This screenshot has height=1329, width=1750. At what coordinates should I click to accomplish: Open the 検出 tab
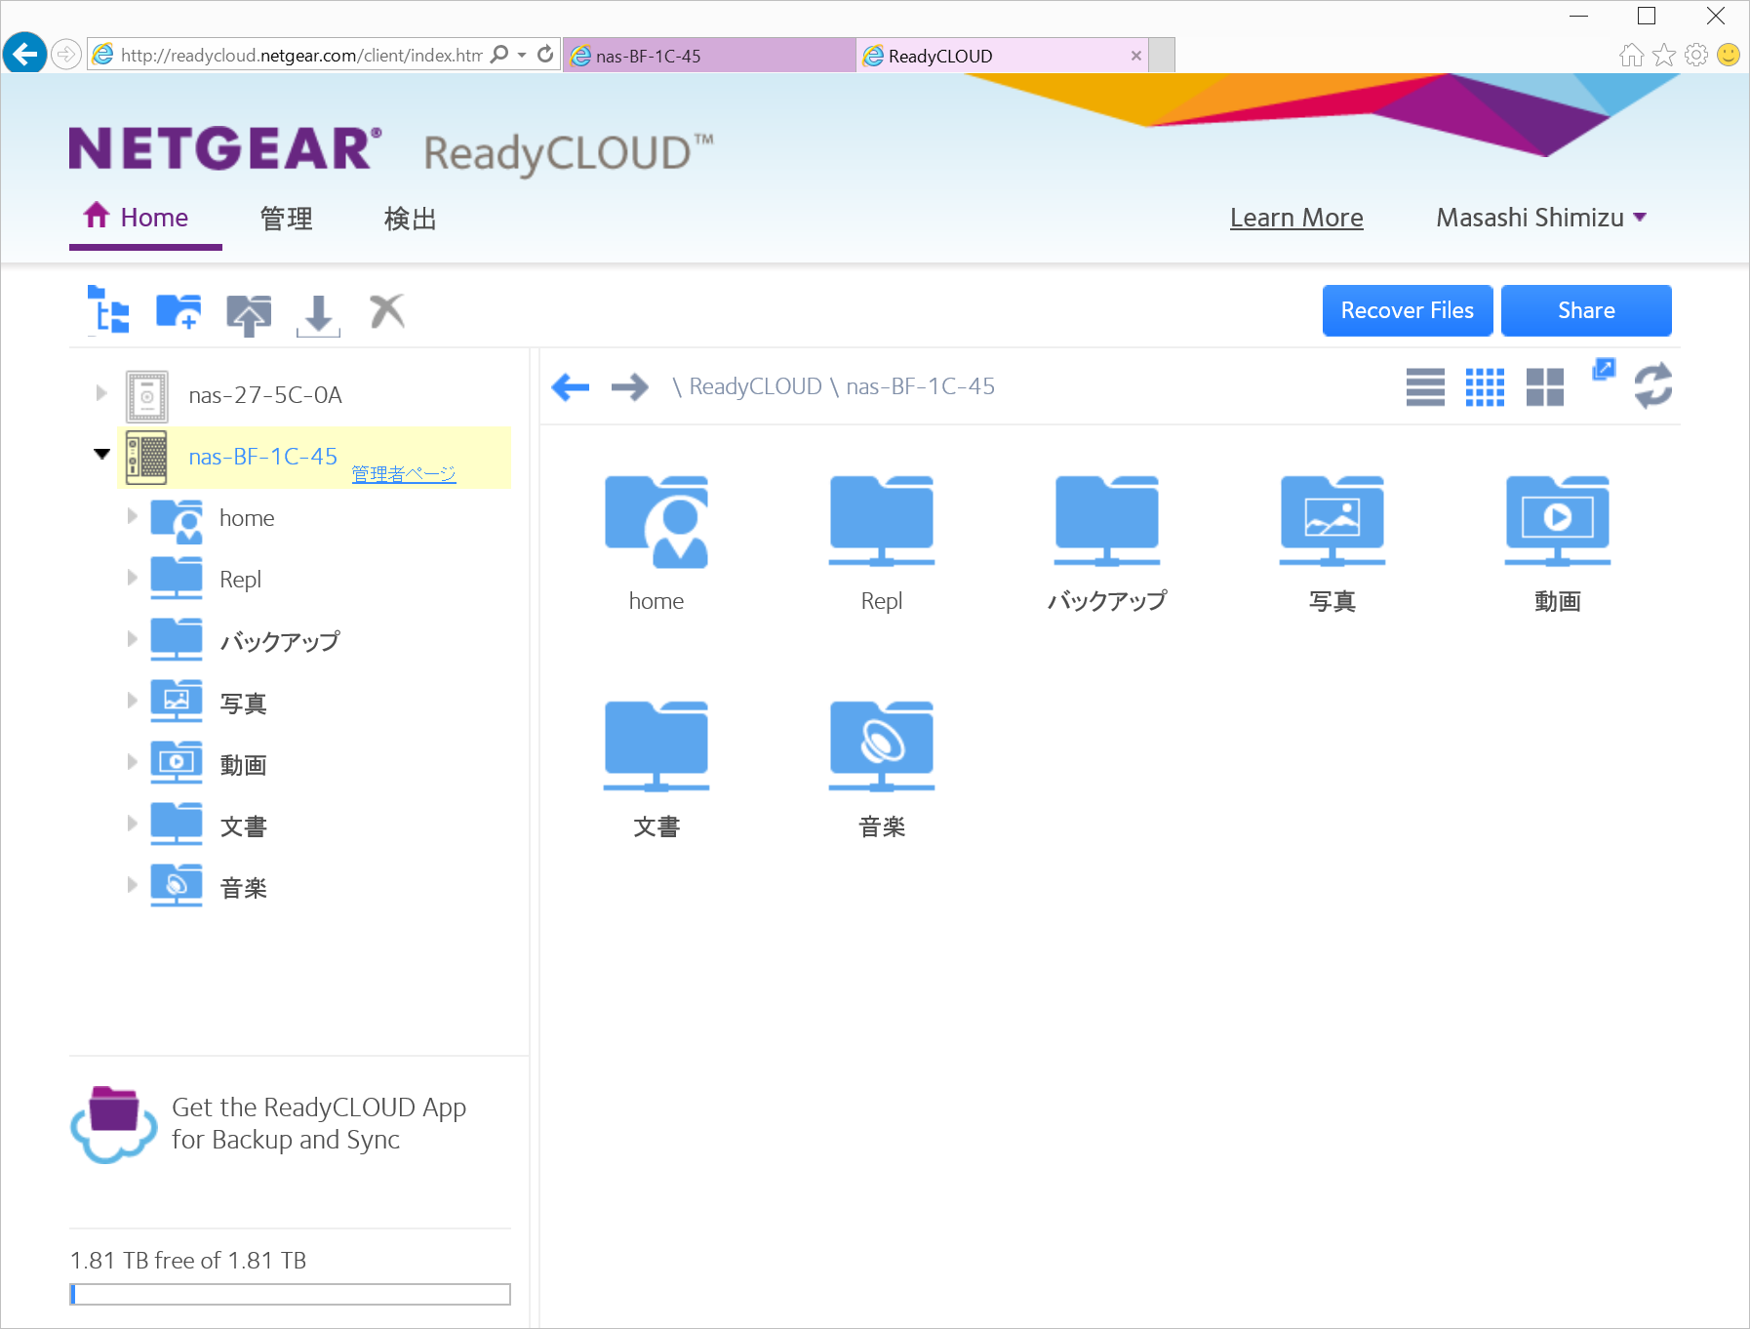tap(410, 219)
